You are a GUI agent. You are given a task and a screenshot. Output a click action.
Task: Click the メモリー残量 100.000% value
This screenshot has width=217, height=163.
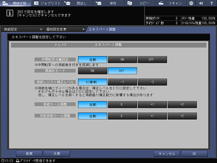[x=208, y=18]
